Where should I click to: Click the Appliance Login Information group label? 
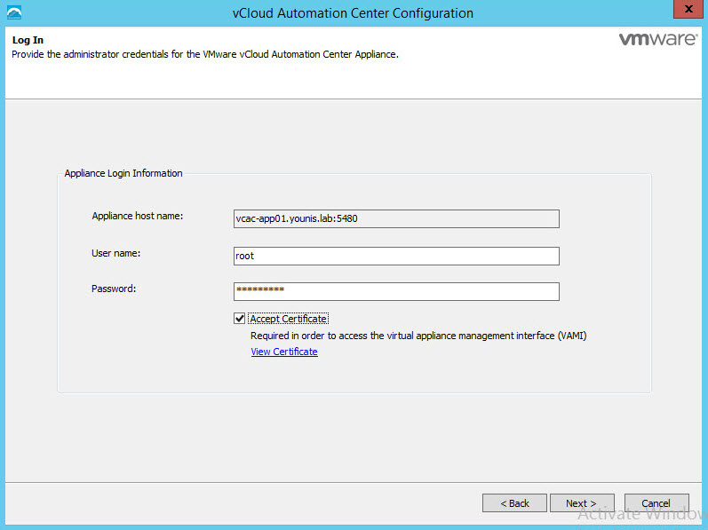(x=123, y=173)
